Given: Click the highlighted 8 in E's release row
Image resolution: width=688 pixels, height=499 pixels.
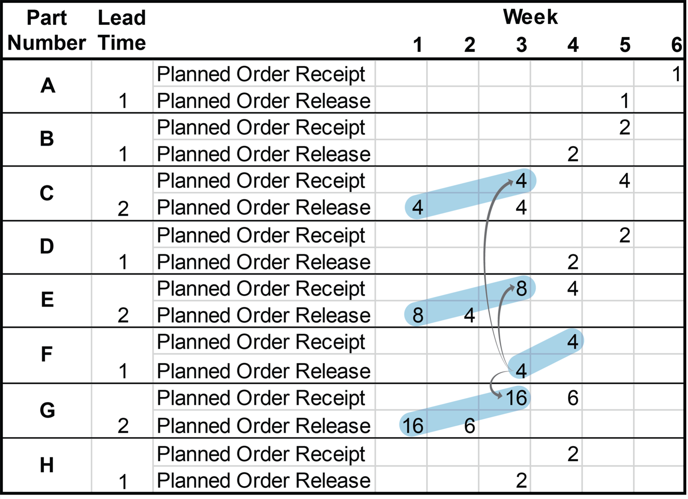Looking at the screenshot, I should (418, 315).
